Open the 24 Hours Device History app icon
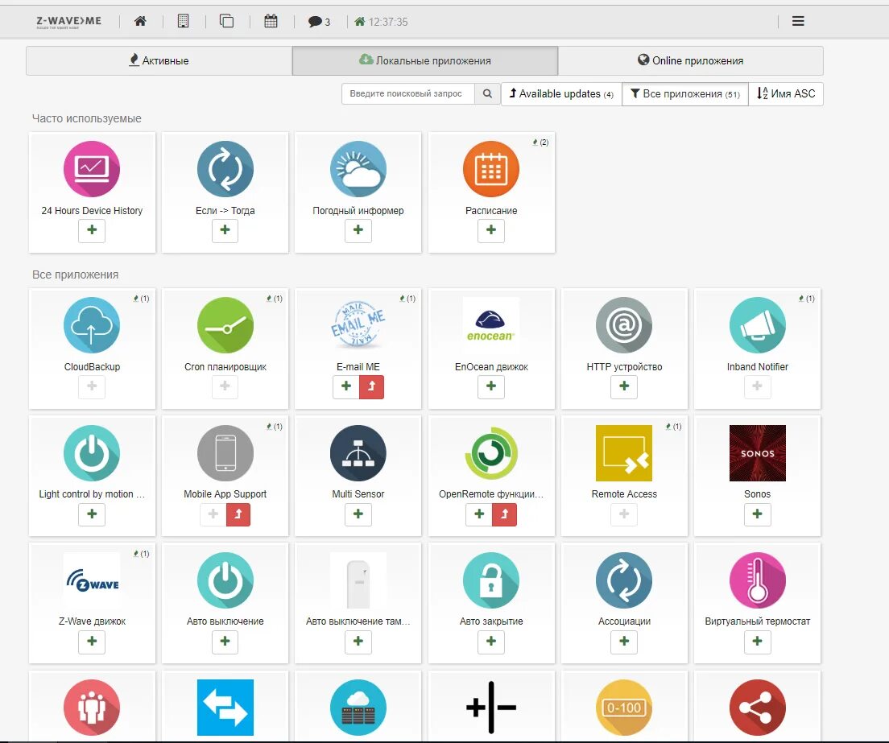The height and width of the screenshot is (743, 889). coord(92,169)
